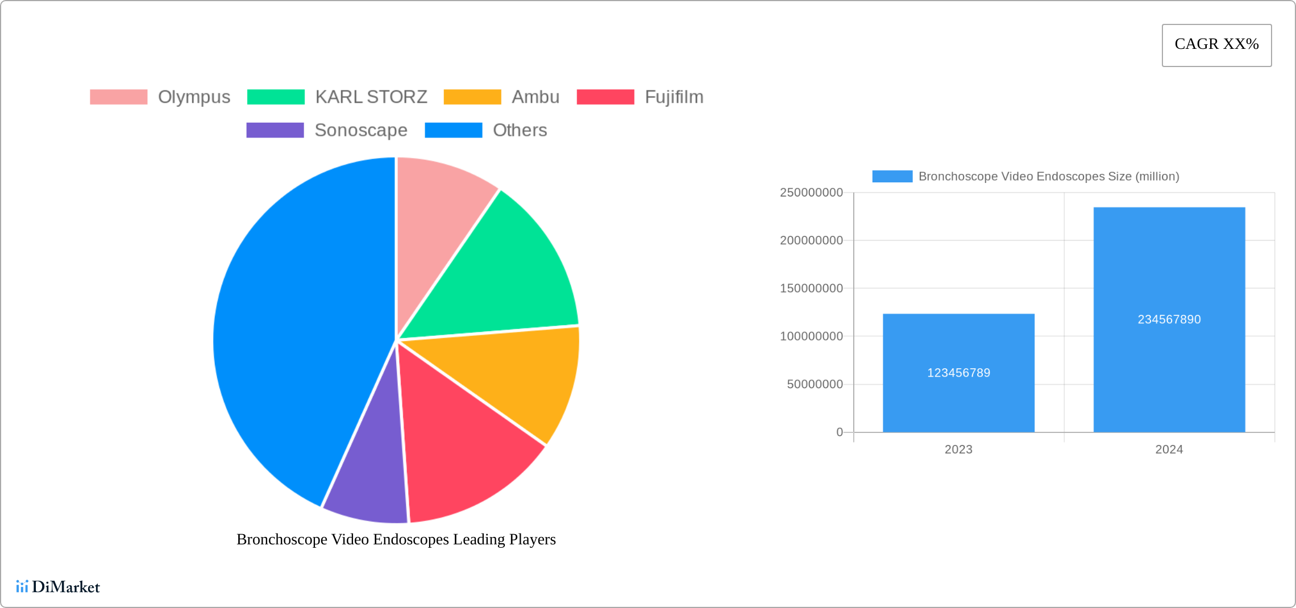Click the Others blue legend swatch

point(453,130)
